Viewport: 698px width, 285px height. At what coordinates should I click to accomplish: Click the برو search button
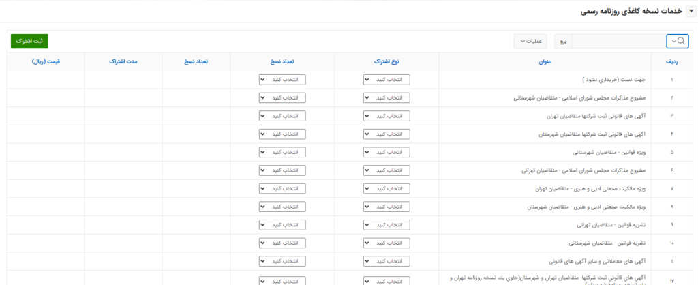click(x=563, y=41)
